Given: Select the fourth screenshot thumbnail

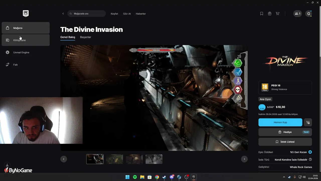Looking at the screenshot, I should tap(154, 159).
